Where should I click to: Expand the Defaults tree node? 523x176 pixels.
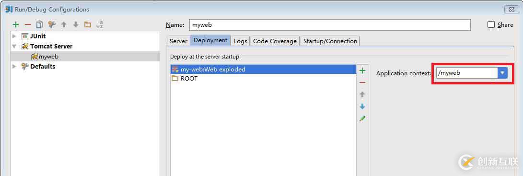pyautogui.click(x=14, y=67)
